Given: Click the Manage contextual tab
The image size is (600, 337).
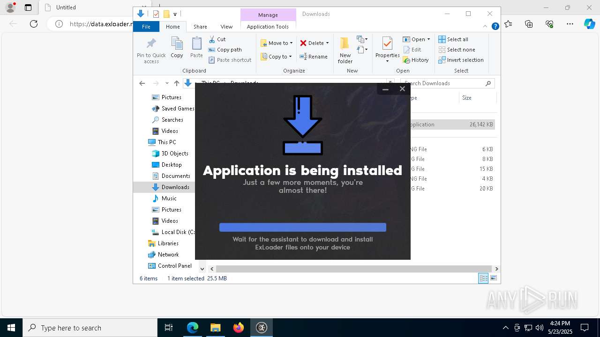Looking at the screenshot, I should [268, 15].
